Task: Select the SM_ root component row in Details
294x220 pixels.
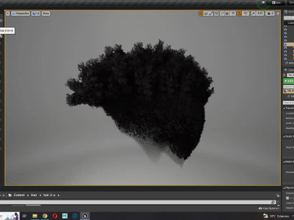Action: tap(288, 91)
